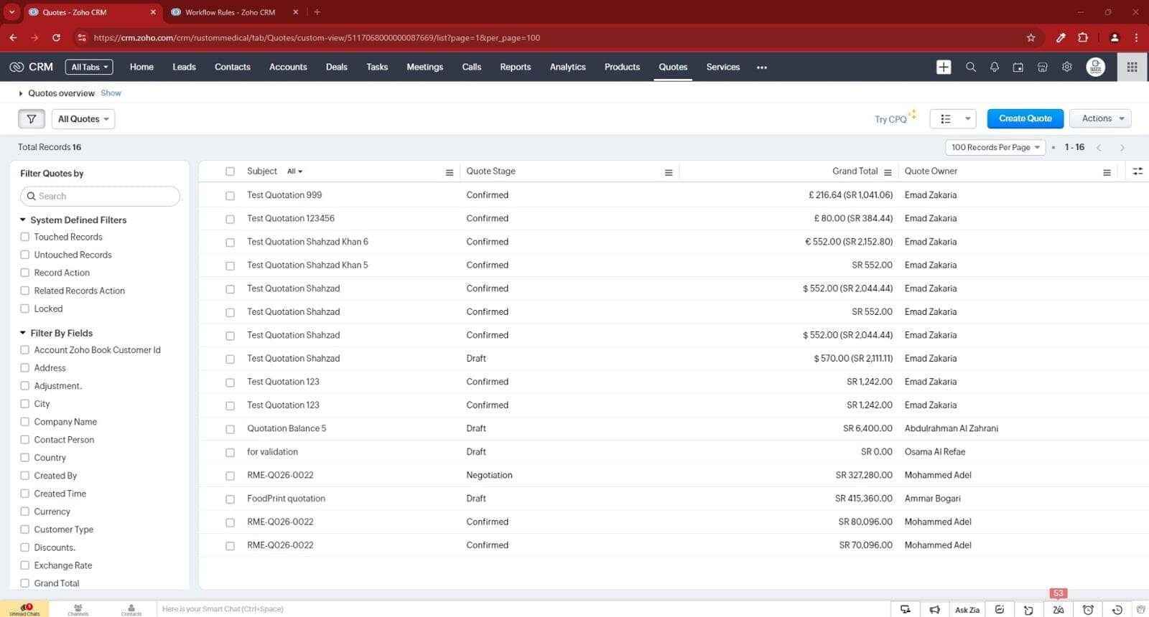Viewport: 1149px width, 617px height.
Task: Select the FoodPrint quotation row checkbox
Action: click(230, 499)
